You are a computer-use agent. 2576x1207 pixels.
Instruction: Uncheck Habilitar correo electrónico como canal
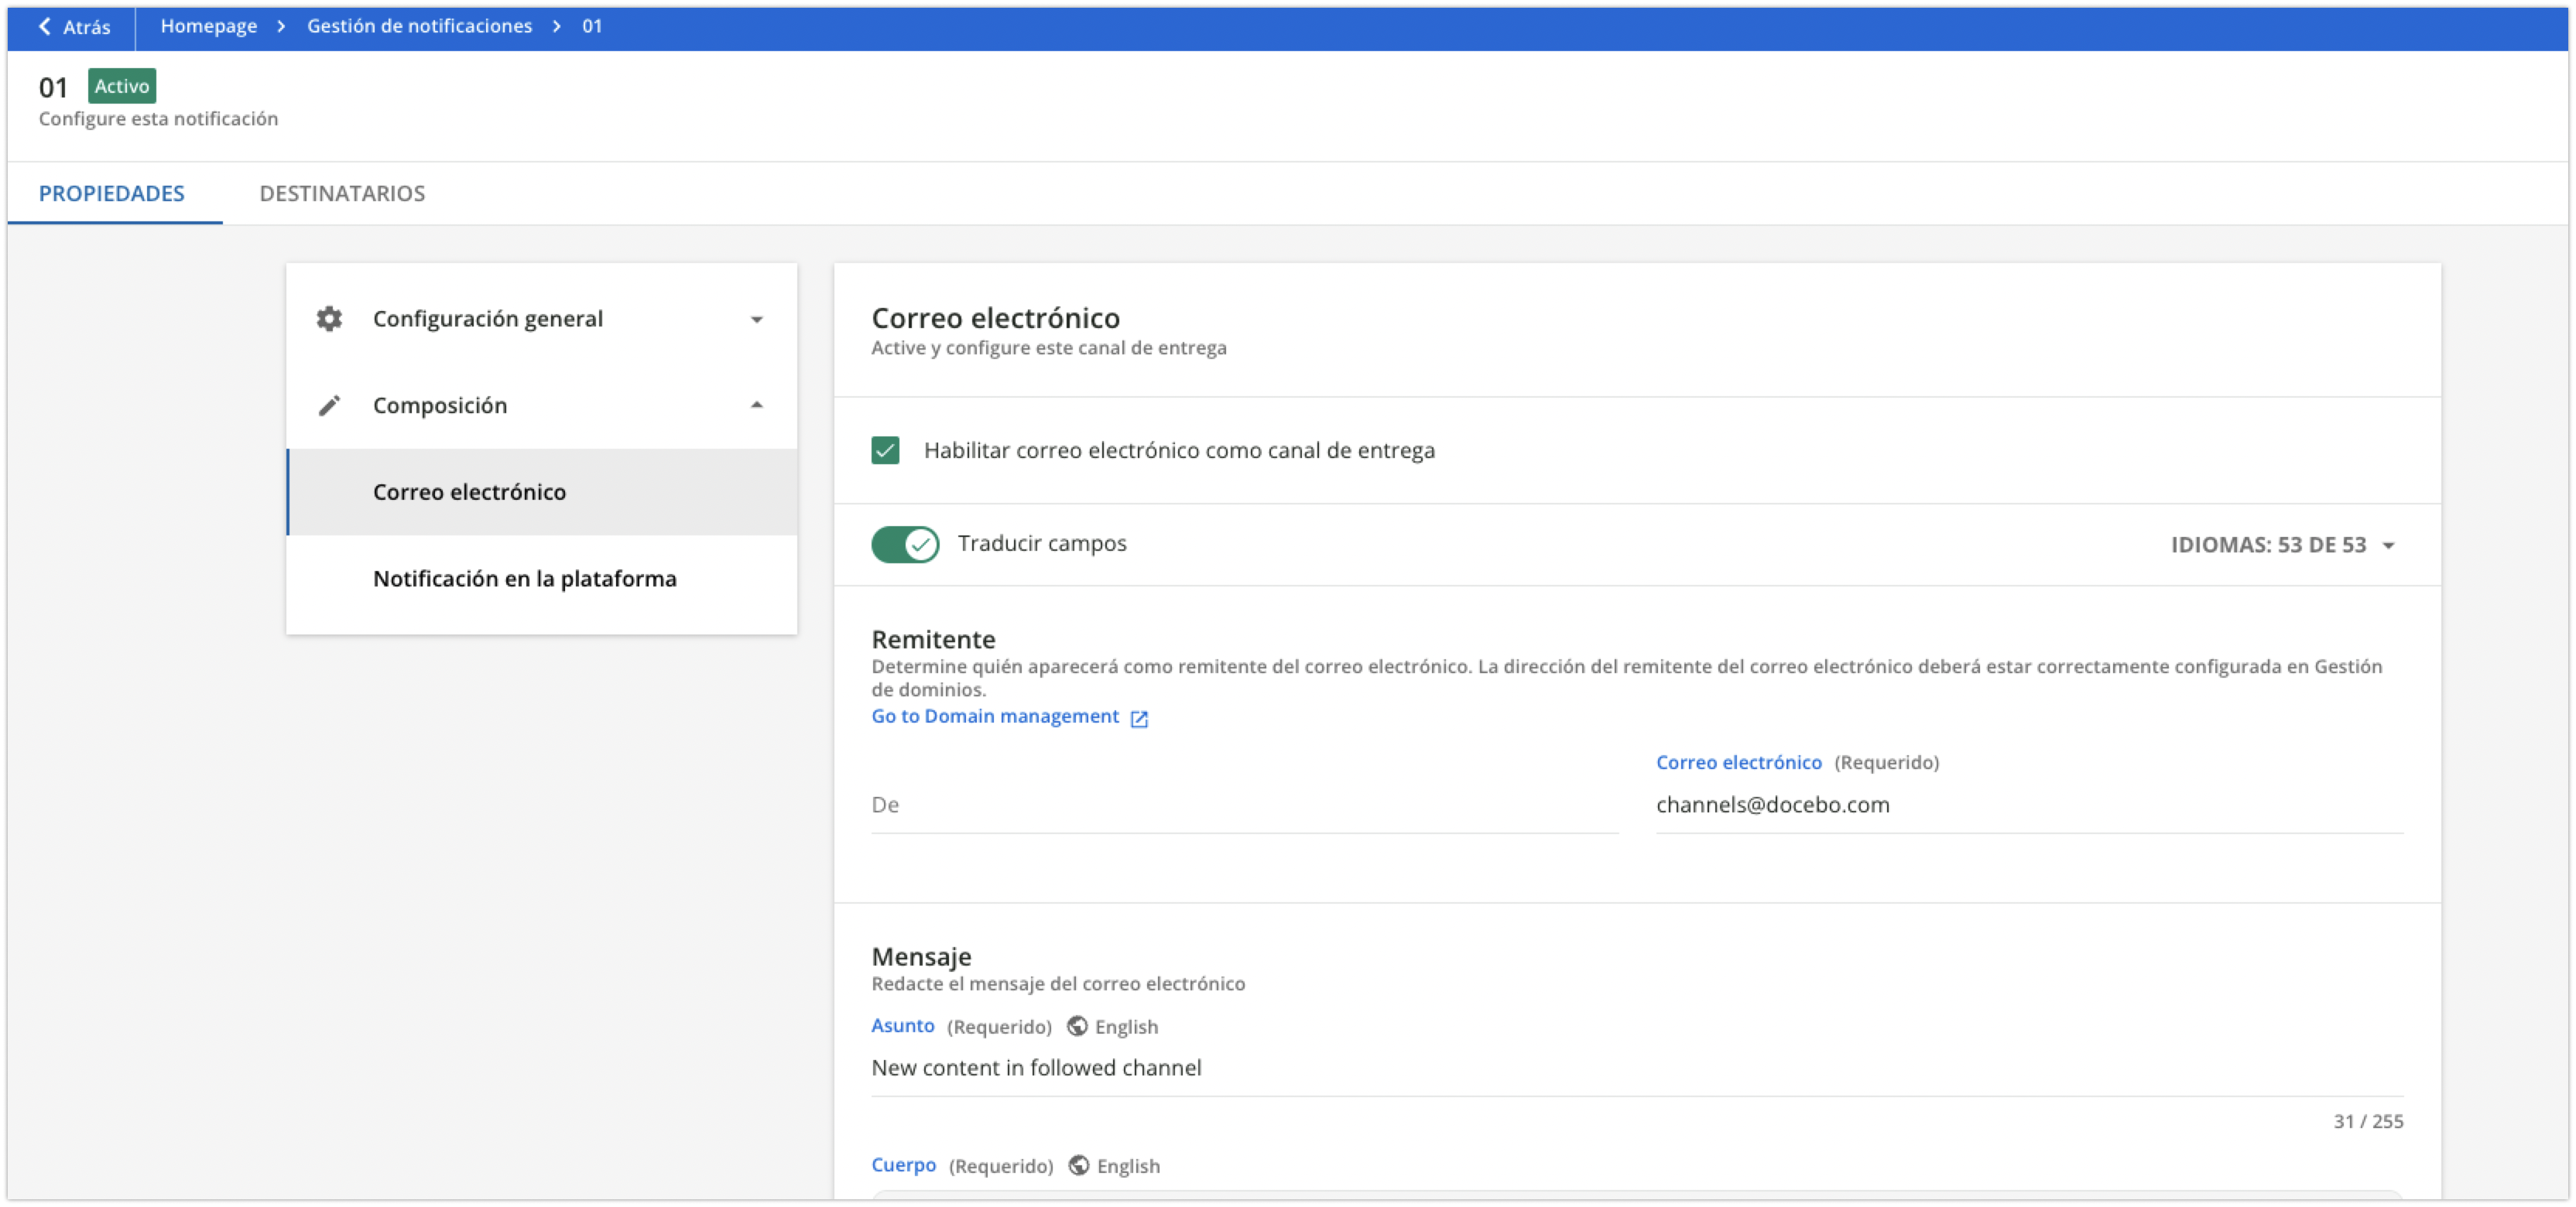(x=885, y=450)
